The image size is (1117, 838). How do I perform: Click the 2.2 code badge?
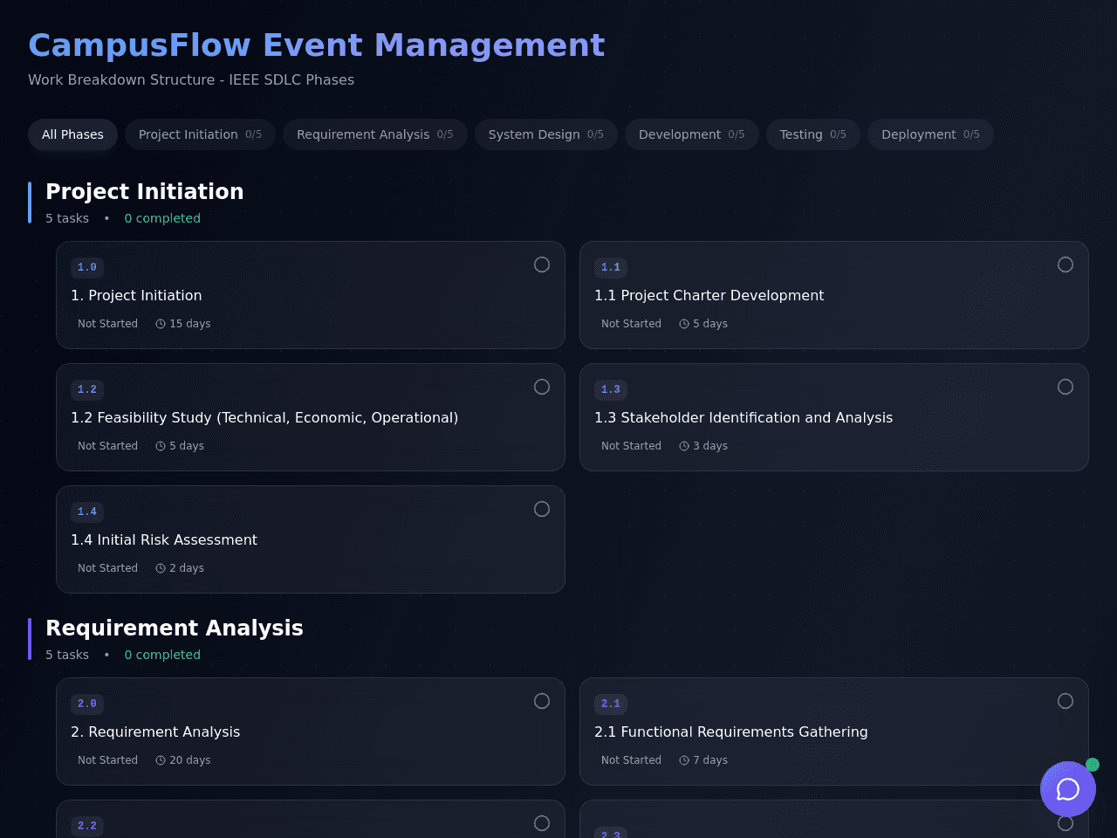coord(87,826)
